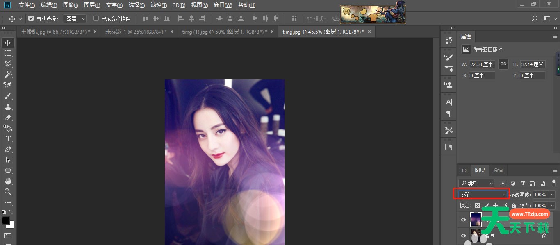
Task: Switch to the 通道 tab
Action: 498,170
